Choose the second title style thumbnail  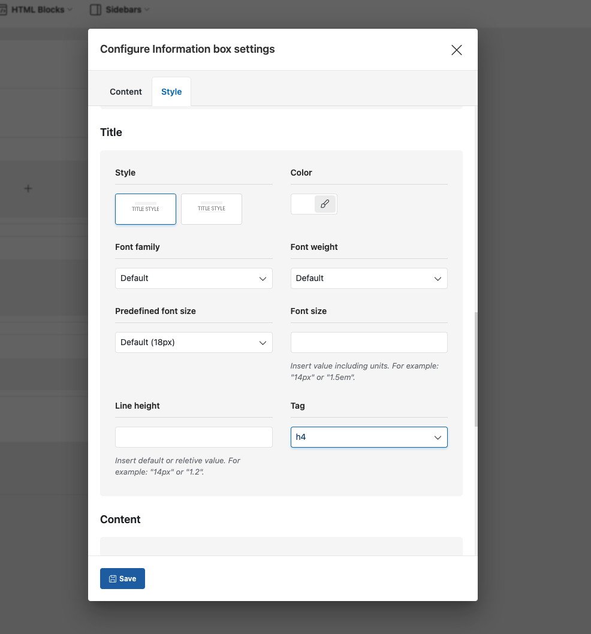pos(212,209)
